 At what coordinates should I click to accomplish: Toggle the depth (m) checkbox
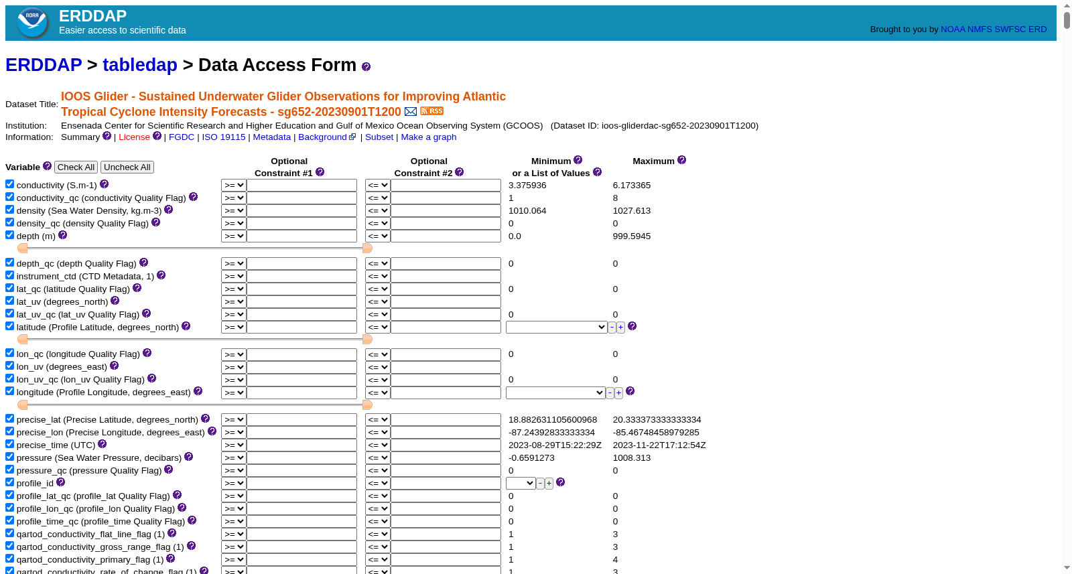9,235
